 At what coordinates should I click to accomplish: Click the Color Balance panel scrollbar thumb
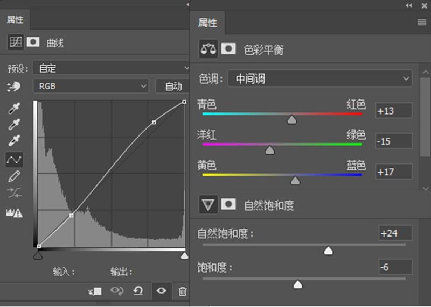pos(425,117)
